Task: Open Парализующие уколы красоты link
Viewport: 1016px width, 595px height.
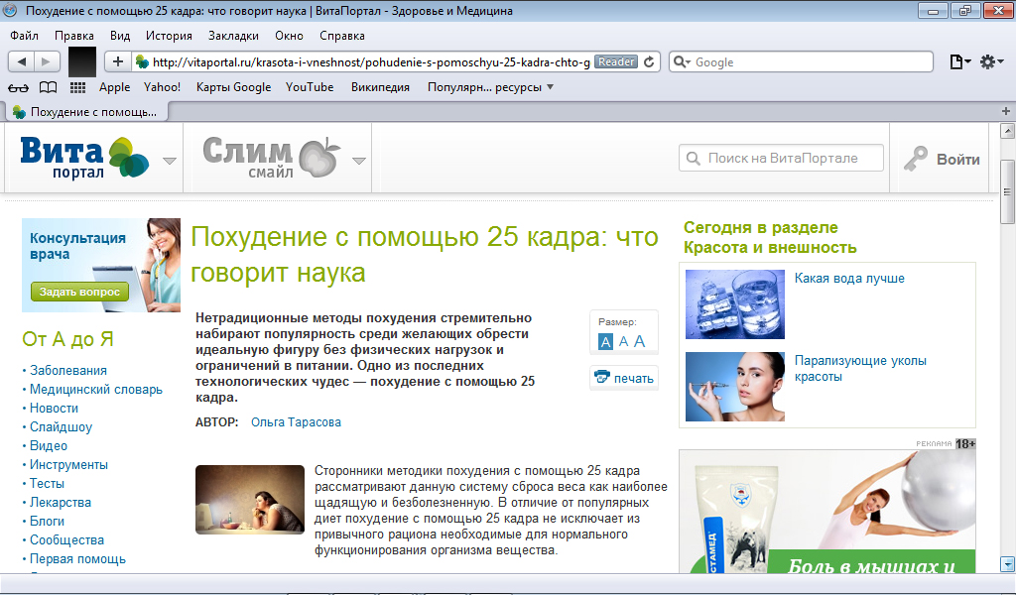Action: click(x=860, y=368)
